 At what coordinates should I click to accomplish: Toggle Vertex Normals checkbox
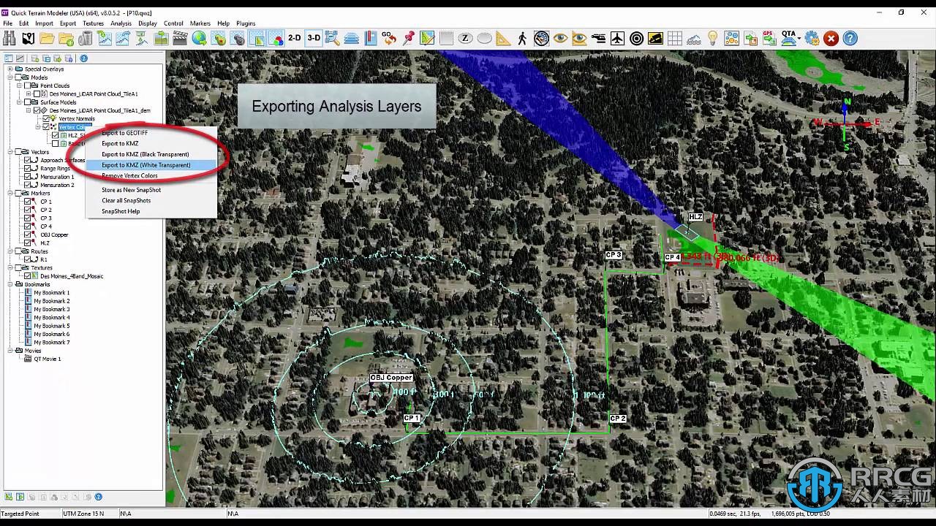pyautogui.click(x=46, y=118)
